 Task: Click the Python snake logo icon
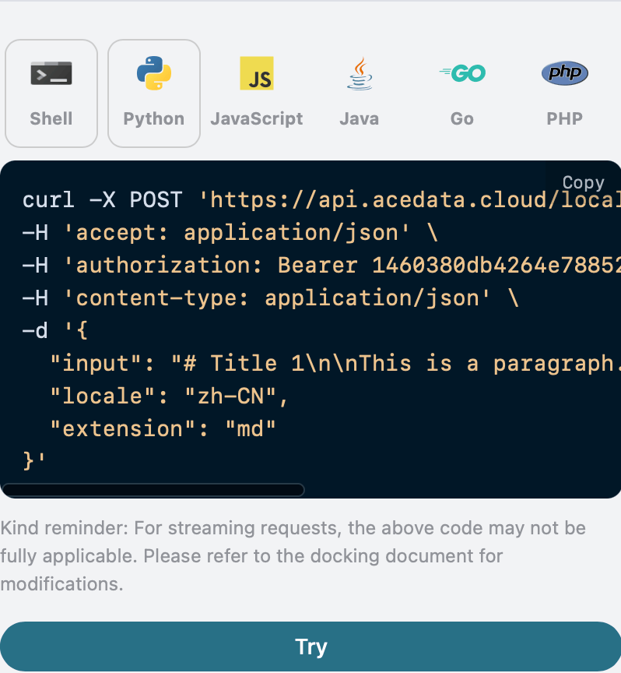154,73
